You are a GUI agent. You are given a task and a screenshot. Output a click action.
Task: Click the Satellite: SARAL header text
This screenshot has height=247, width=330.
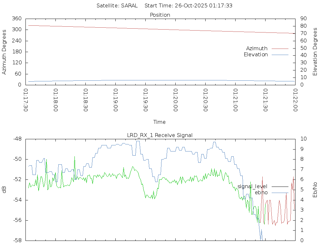[117, 6]
